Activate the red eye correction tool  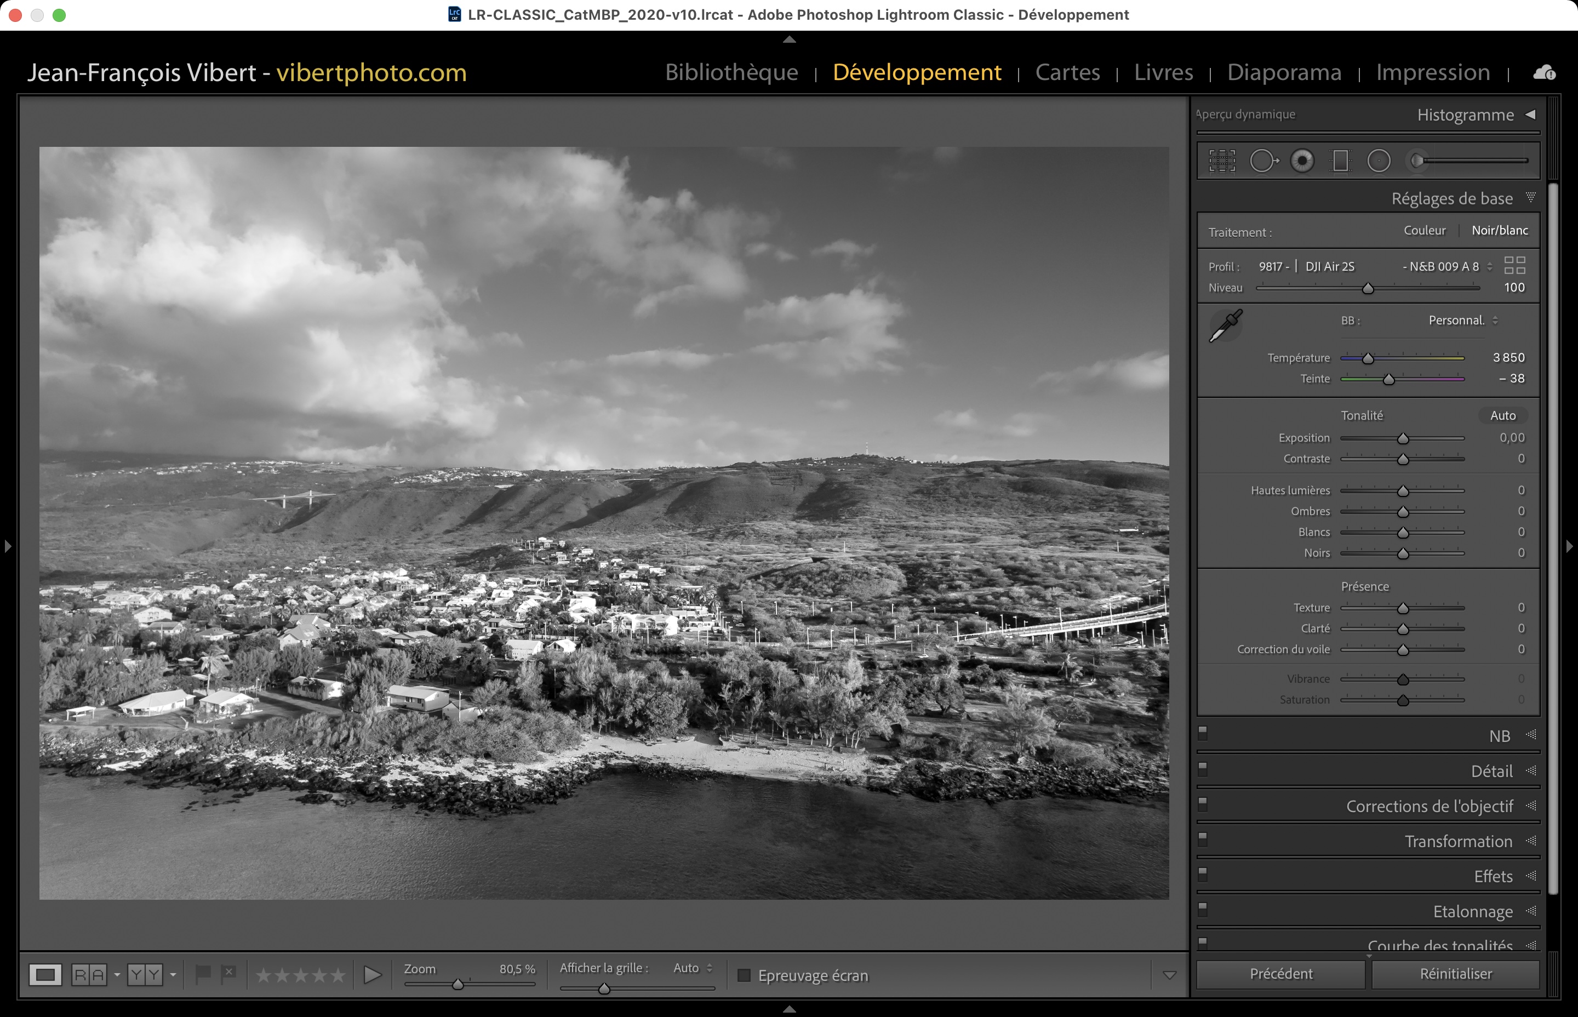click(x=1302, y=161)
